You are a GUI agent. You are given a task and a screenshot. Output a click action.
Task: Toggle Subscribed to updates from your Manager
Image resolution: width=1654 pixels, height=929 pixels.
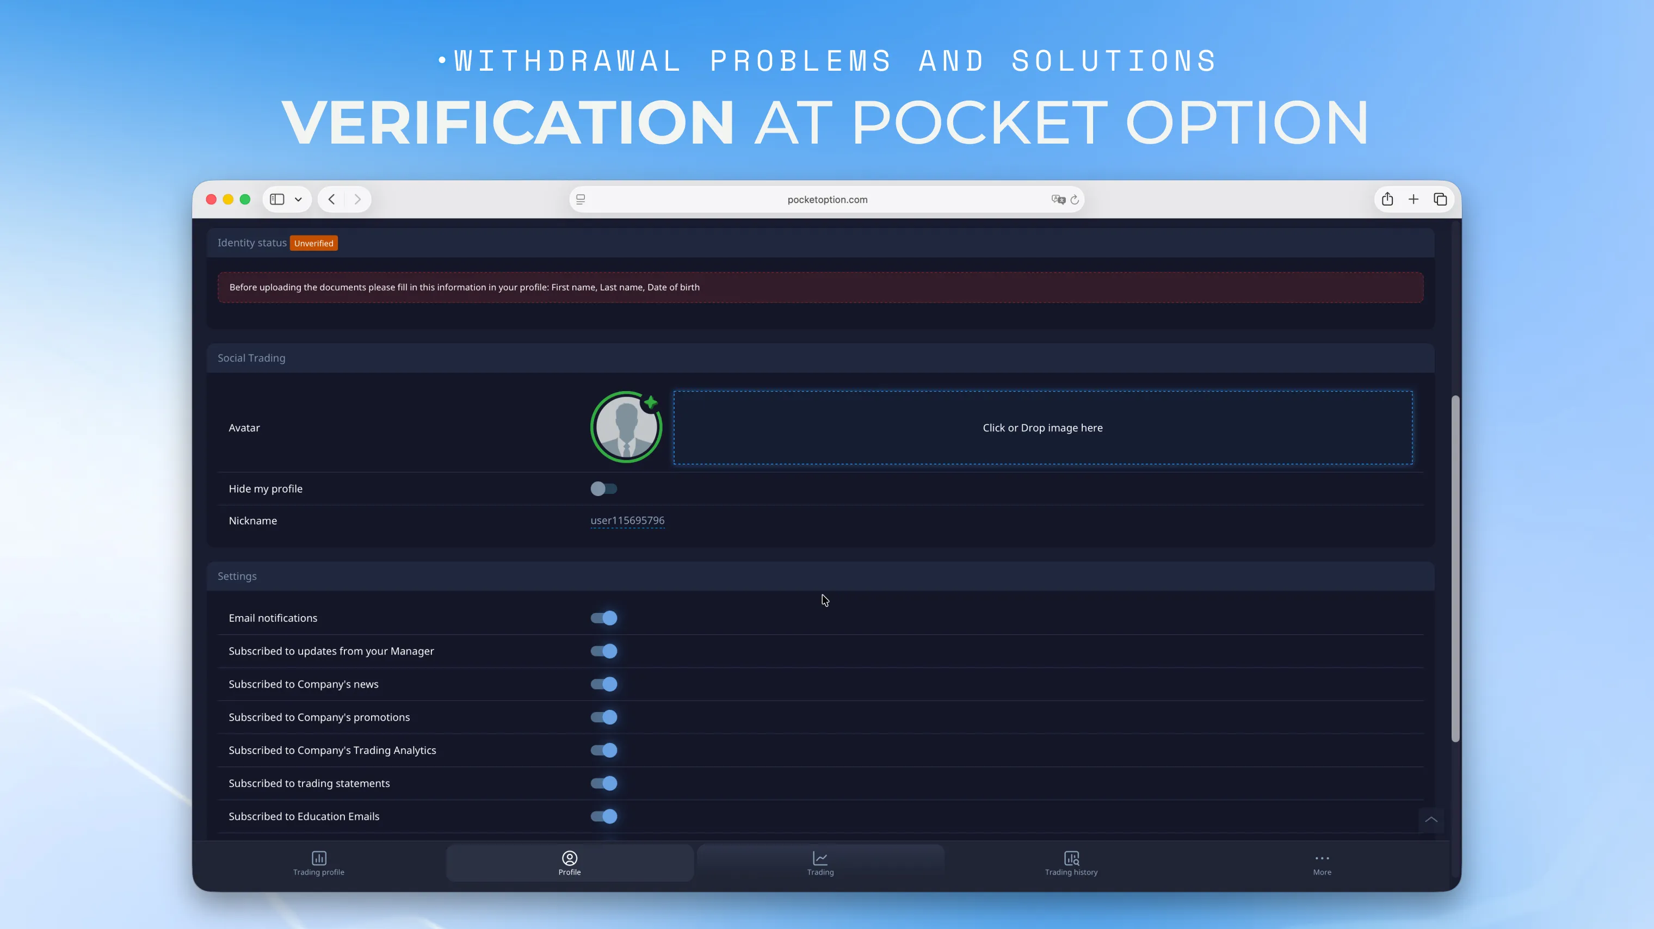tap(603, 651)
